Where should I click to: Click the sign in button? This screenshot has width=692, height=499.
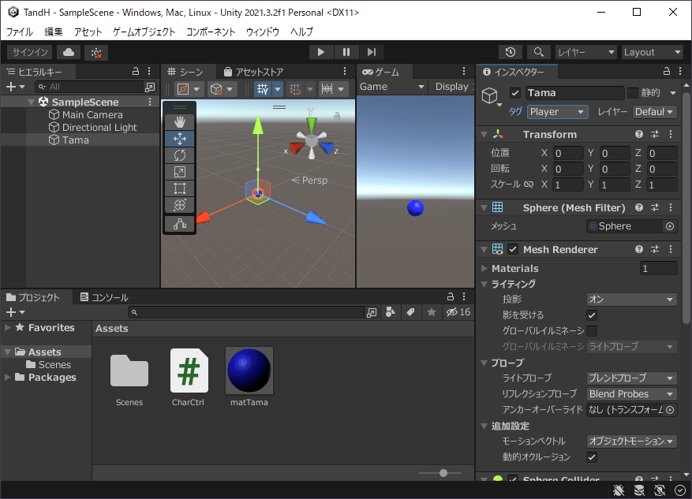pyautogui.click(x=30, y=53)
